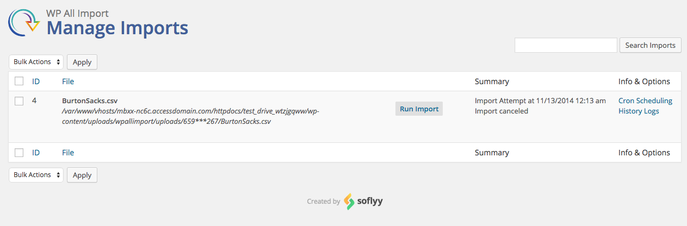This screenshot has width=687, height=226.
Task: Toggle the select-all checkbox in the table footer
Action: click(19, 153)
